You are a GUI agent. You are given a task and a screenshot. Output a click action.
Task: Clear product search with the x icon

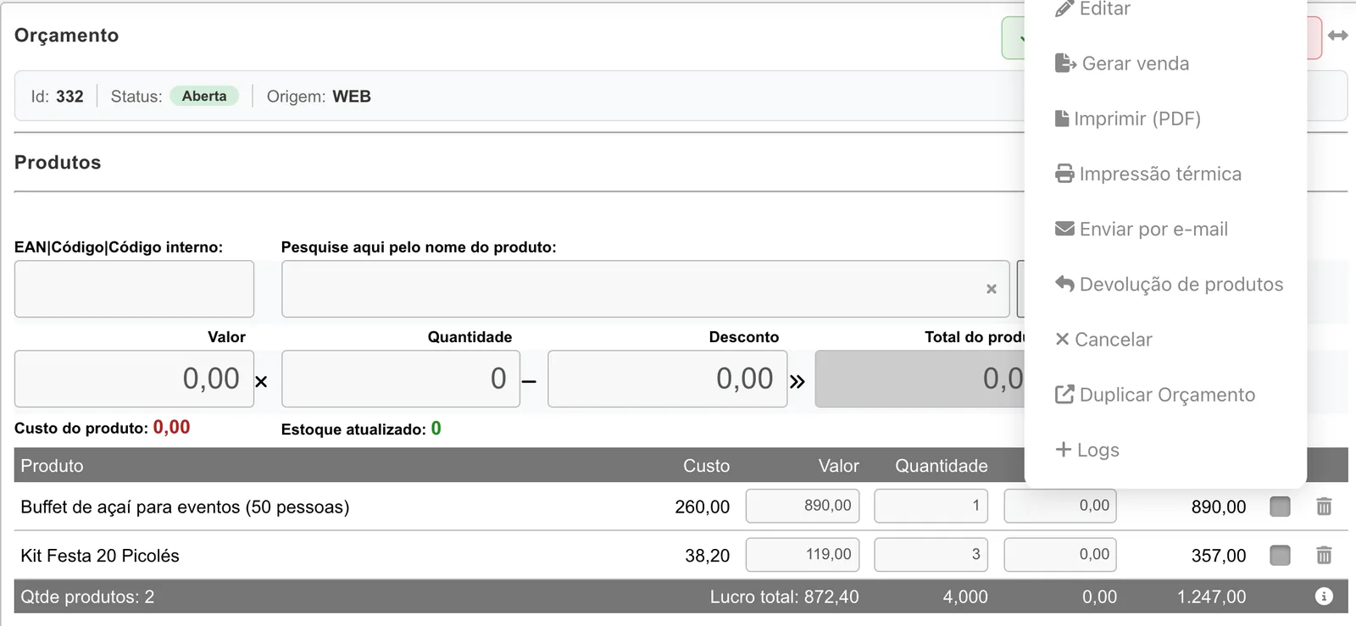(x=991, y=289)
